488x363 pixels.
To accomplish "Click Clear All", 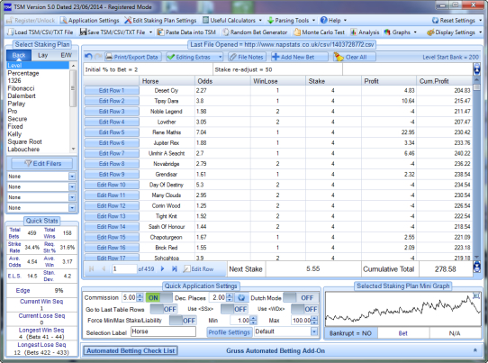I will (x=354, y=57).
